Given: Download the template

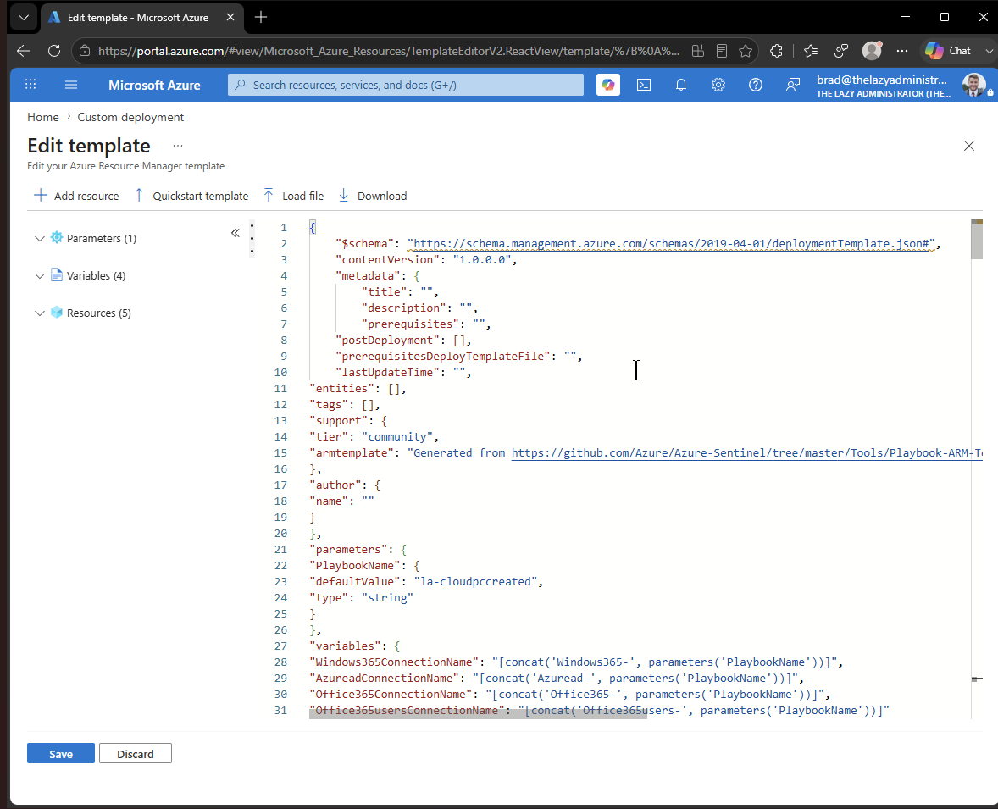Looking at the screenshot, I should point(372,196).
